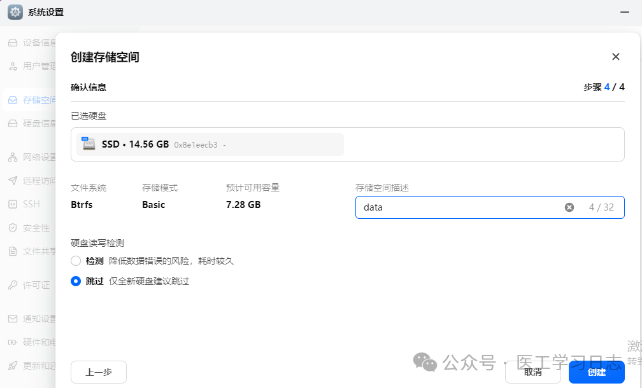Select the 跳过 radio button
The image size is (642, 388).
click(75, 281)
